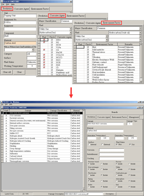Click the PREDICT for Windows title icon
The image size is (144, 196).
[1, 102]
